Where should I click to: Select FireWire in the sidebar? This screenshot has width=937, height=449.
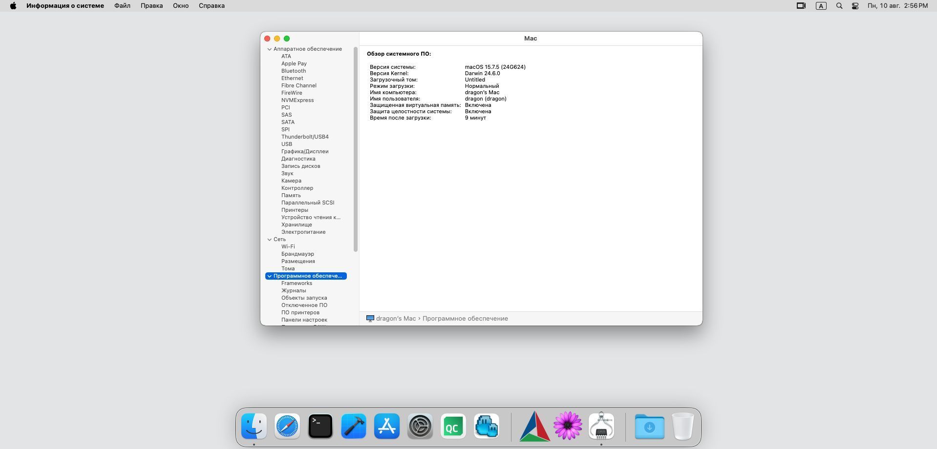pos(292,93)
